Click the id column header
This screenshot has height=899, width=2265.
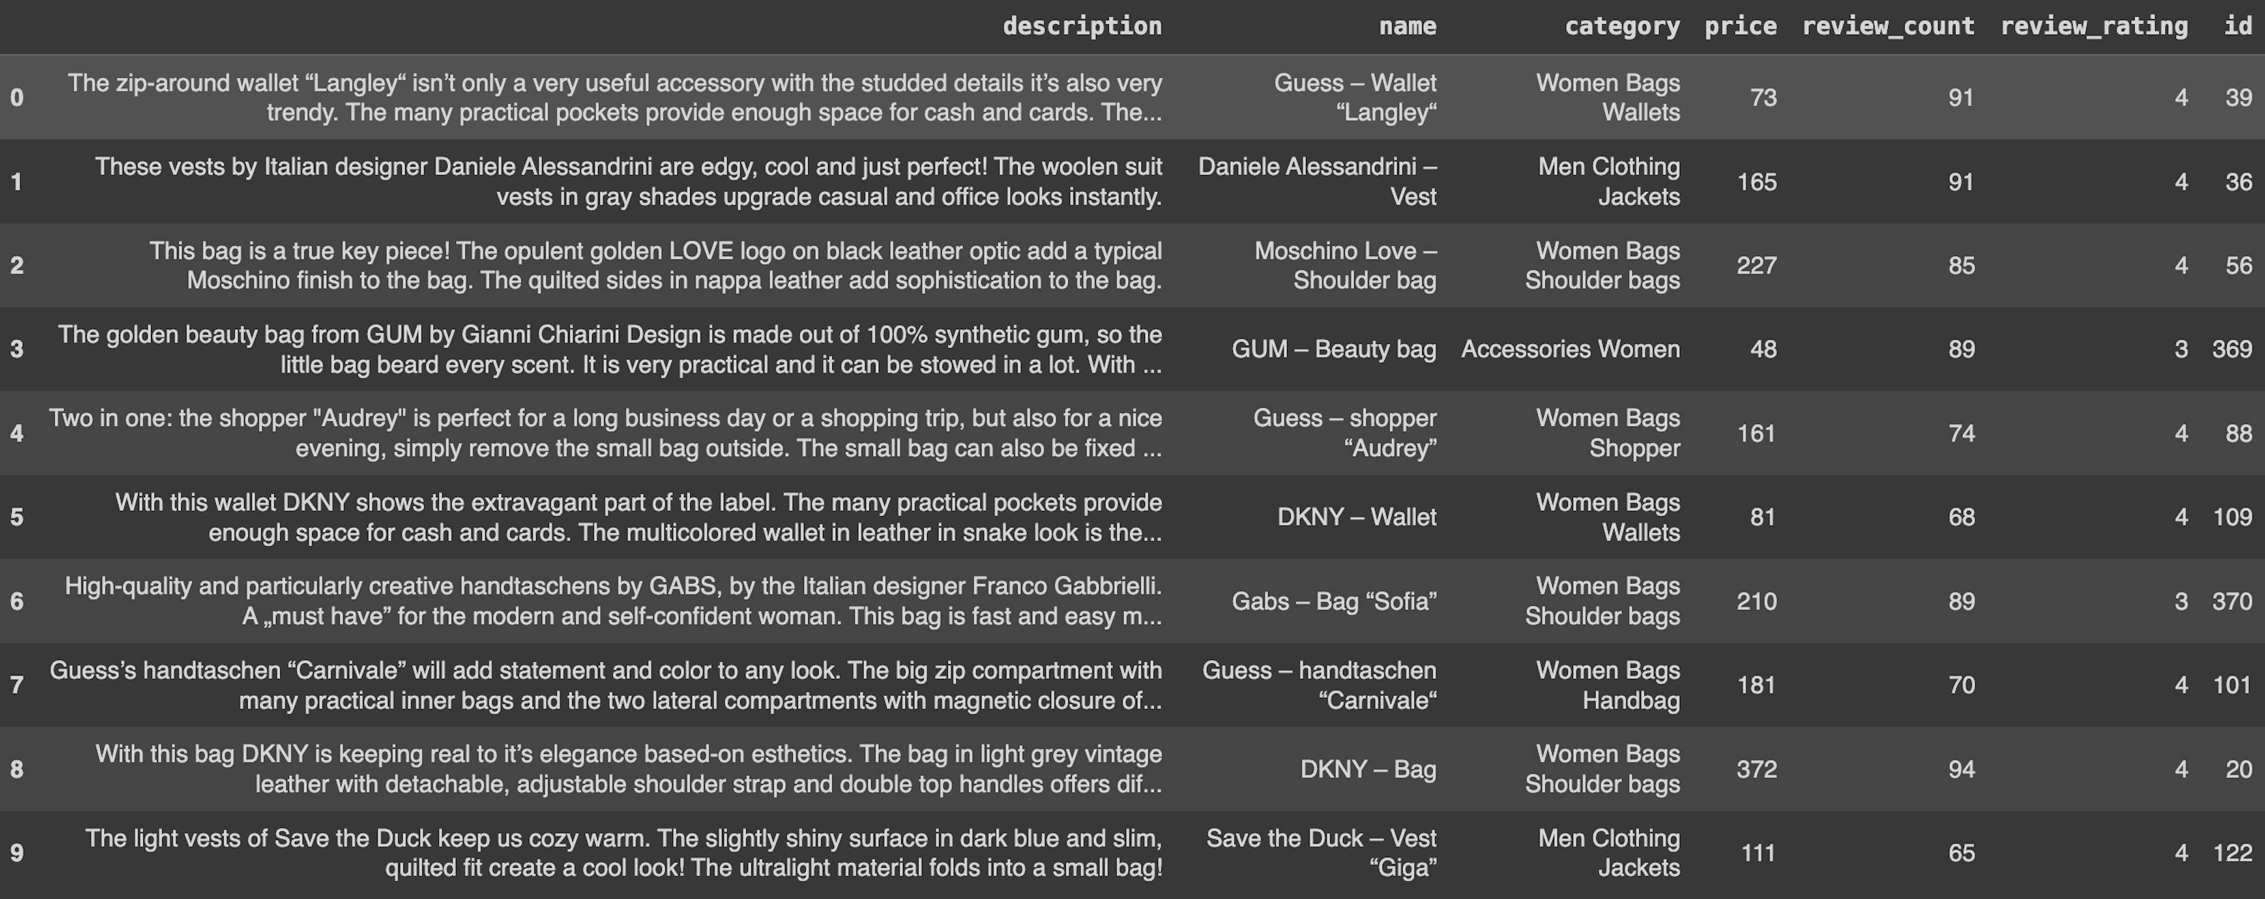coord(2238,27)
